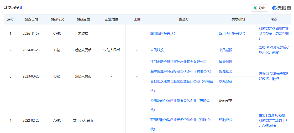Click the green Excel icon in 导出
Image resolution: width=294 pixels, height=133 pixels.
255,8
